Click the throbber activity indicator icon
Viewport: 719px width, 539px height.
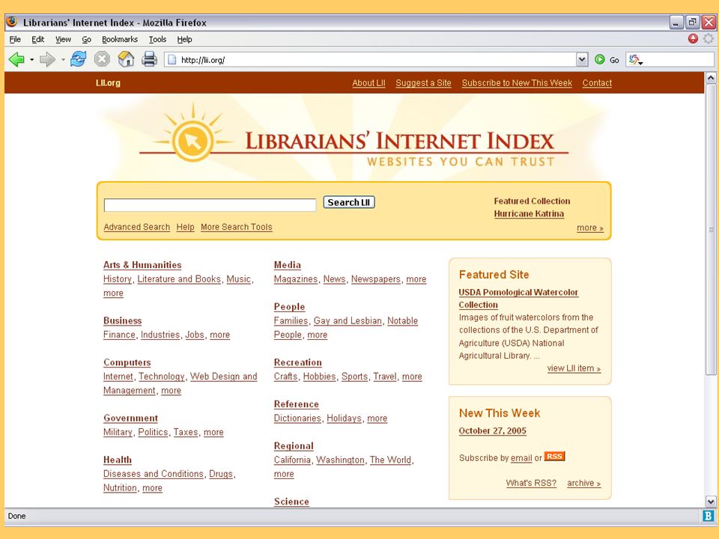point(709,39)
